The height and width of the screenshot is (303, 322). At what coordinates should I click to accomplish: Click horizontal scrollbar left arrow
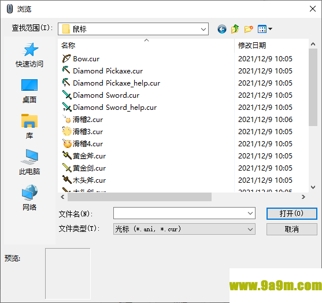click(62, 197)
